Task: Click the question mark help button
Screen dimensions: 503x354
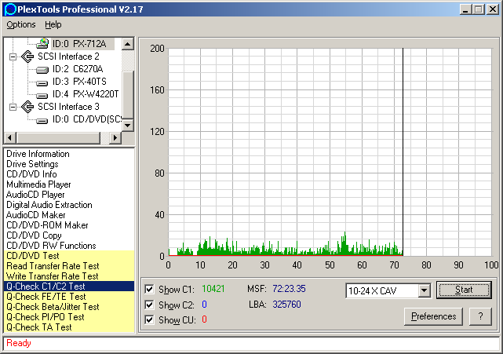Action: [x=480, y=316]
